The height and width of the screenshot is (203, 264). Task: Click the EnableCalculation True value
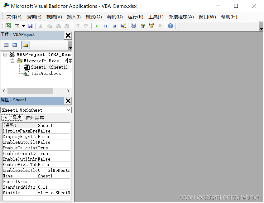pyautogui.click(x=54, y=148)
